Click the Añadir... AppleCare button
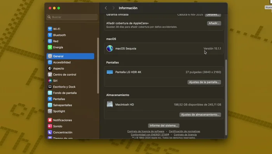The height and width of the screenshot is (154, 272). [x=214, y=23]
